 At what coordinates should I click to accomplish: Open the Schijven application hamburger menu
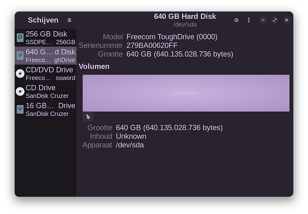[x=69, y=20]
